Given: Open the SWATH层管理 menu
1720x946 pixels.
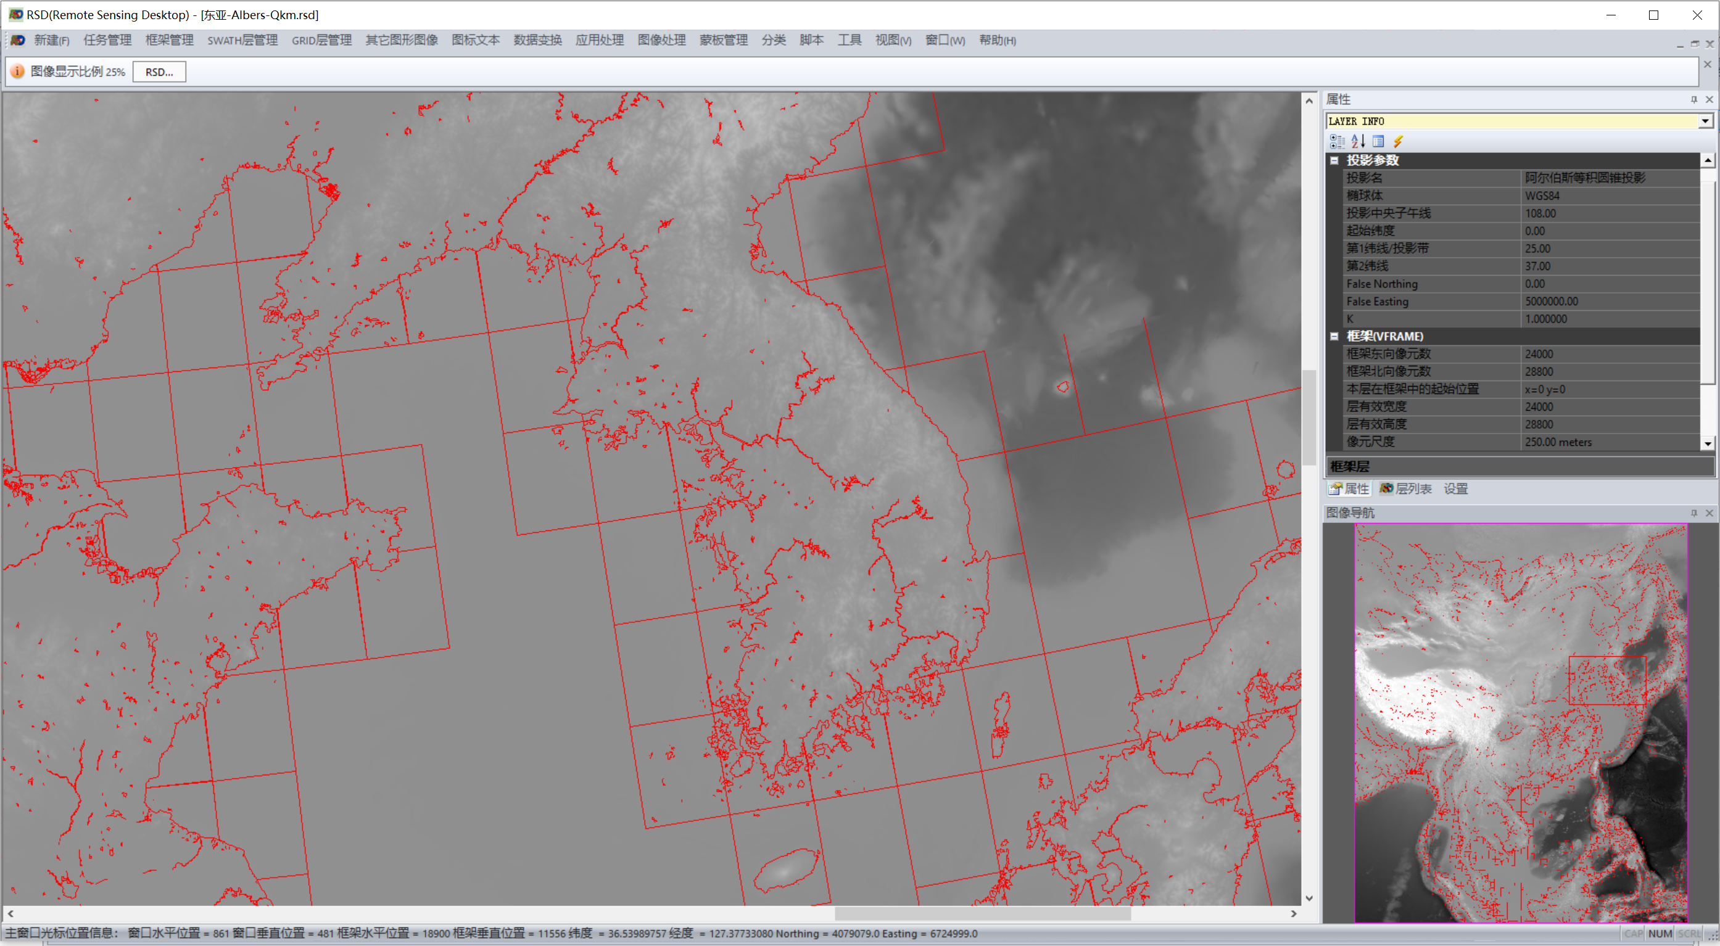Looking at the screenshot, I should (x=242, y=40).
